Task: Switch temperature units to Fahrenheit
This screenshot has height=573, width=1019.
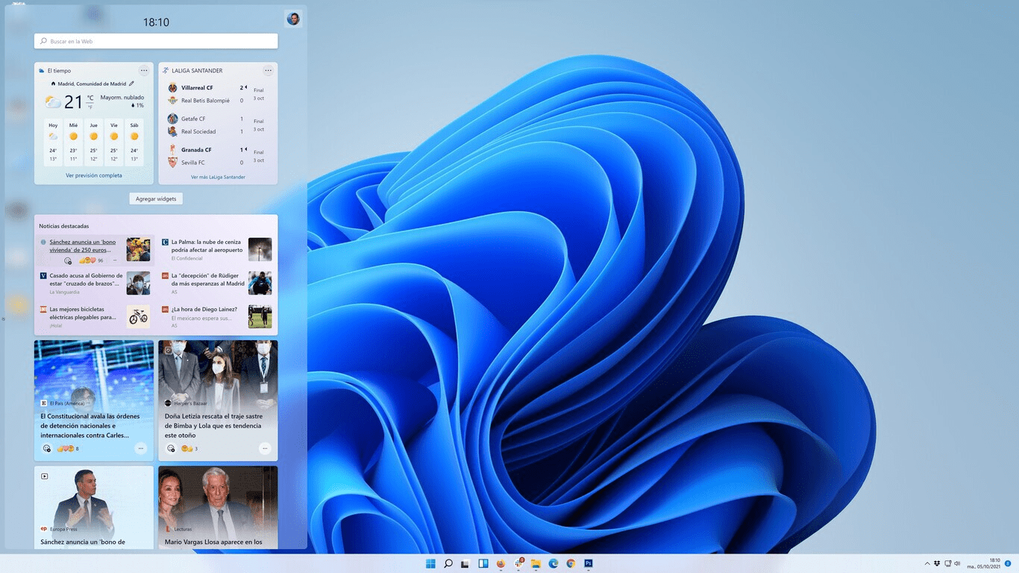Action: point(90,105)
